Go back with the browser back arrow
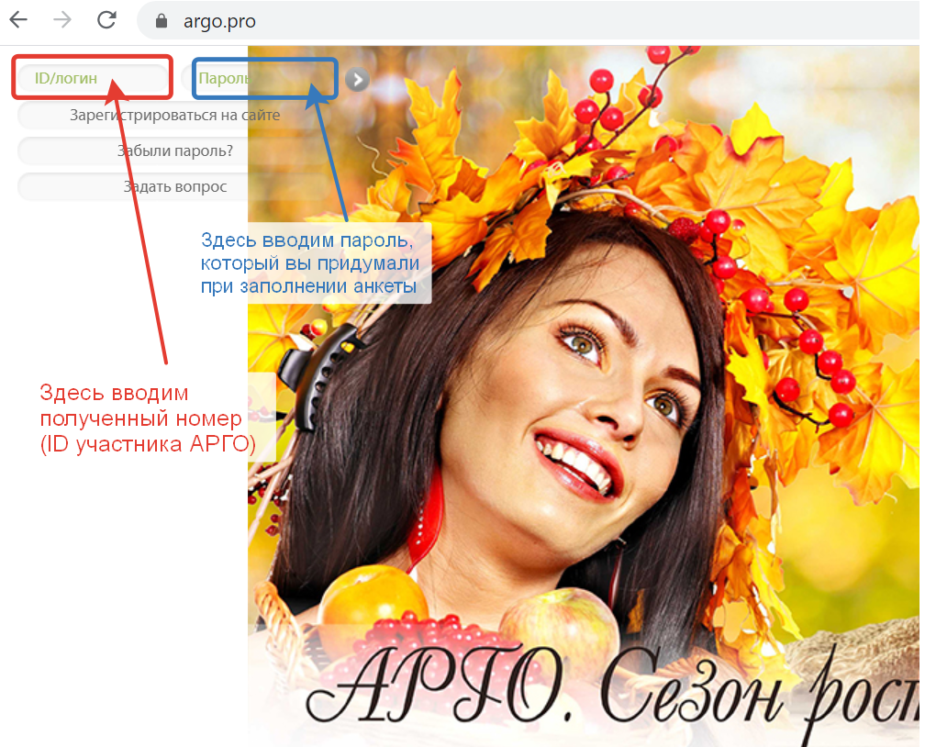Viewport: 925px width, 747px height. [x=19, y=20]
